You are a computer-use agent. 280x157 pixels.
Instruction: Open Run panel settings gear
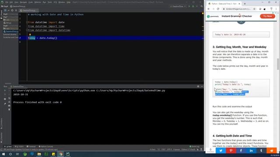point(198,86)
